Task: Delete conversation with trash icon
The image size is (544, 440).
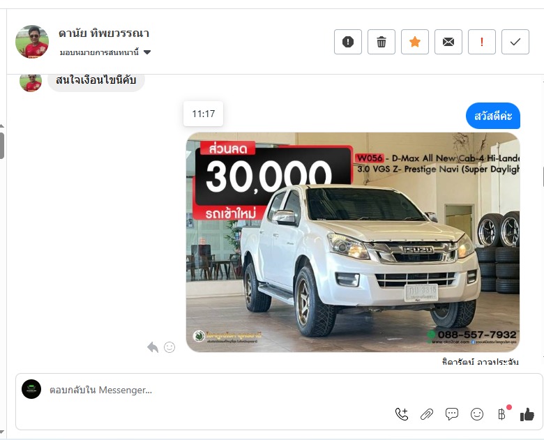Action: coord(381,42)
